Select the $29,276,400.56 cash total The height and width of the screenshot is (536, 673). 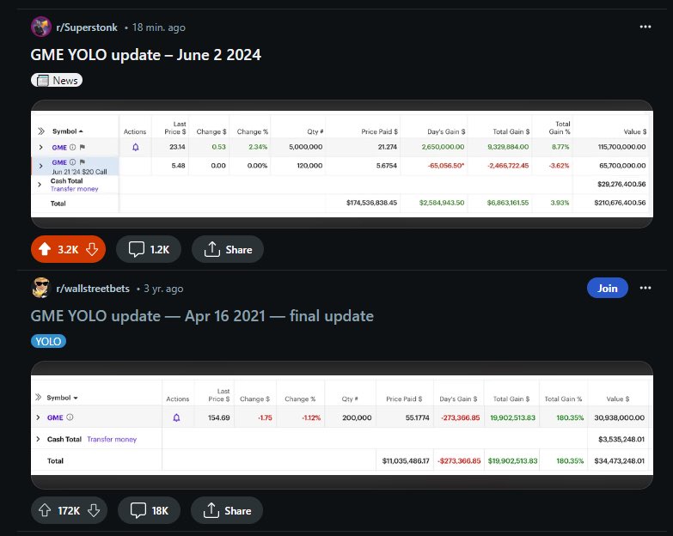pyautogui.click(x=621, y=184)
